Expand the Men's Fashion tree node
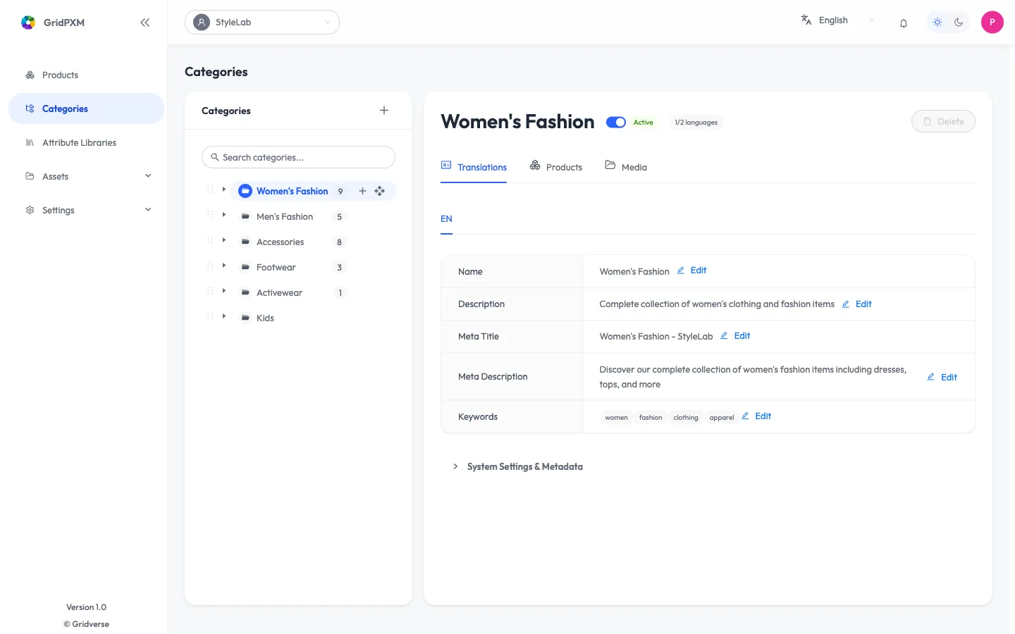Image resolution: width=1015 pixels, height=634 pixels. click(x=224, y=215)
